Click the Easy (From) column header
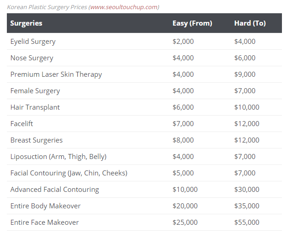 tap(192, 23)
